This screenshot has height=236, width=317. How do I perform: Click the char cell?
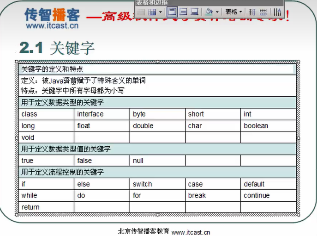click(213, 126)
